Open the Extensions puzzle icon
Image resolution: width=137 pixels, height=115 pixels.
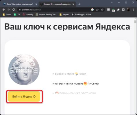118,10
